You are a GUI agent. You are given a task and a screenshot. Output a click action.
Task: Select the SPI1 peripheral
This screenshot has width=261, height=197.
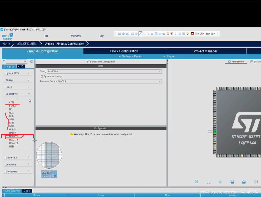[11, 119]
